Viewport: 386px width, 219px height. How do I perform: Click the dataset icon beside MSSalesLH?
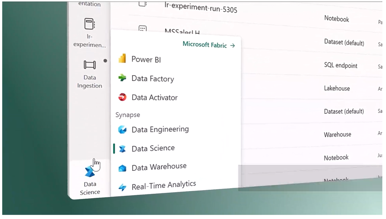coord(143,29)
